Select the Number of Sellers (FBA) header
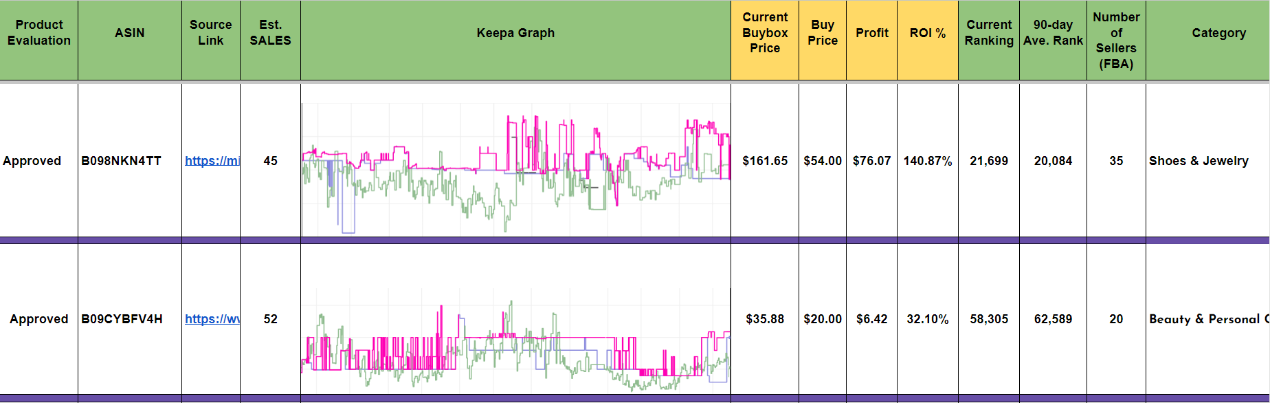The height and width of the screenshot is (403, 1270). click(x=1116, y=41)
